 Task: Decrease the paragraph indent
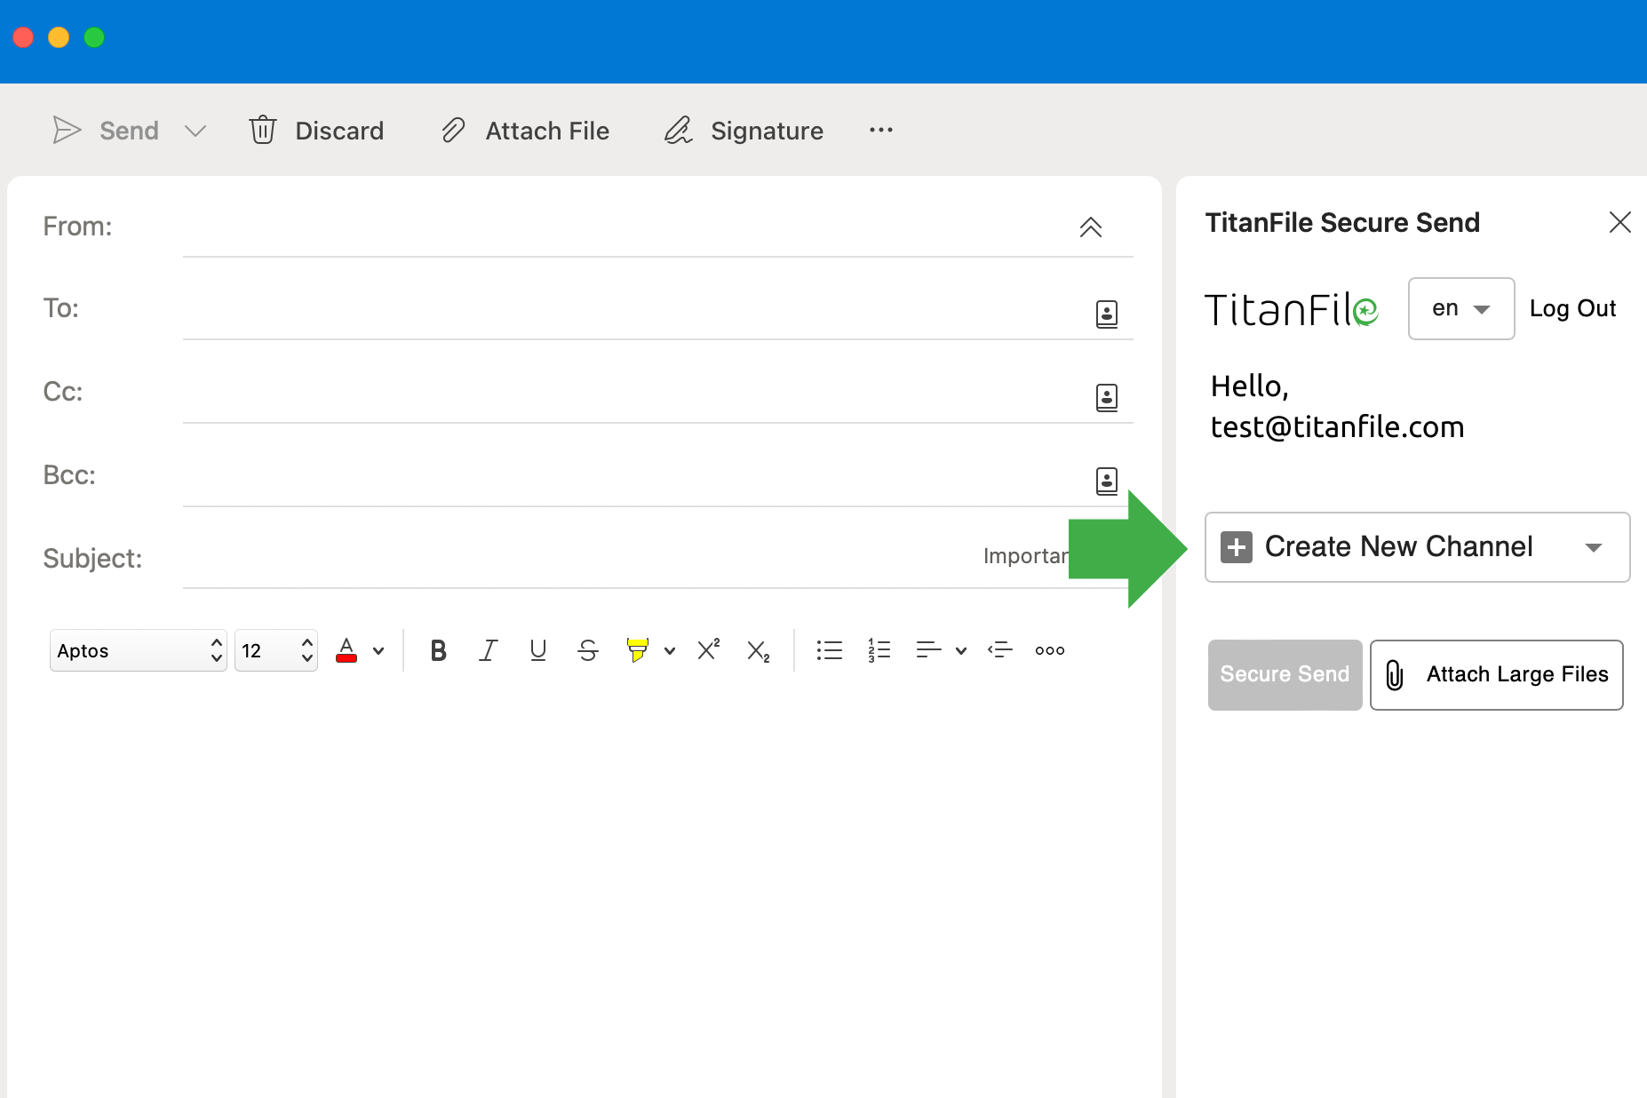tap(999, 650)
